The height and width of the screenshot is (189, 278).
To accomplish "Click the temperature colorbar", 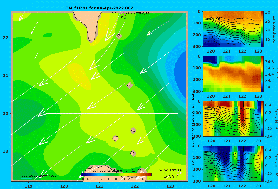I will coord(262,29).
